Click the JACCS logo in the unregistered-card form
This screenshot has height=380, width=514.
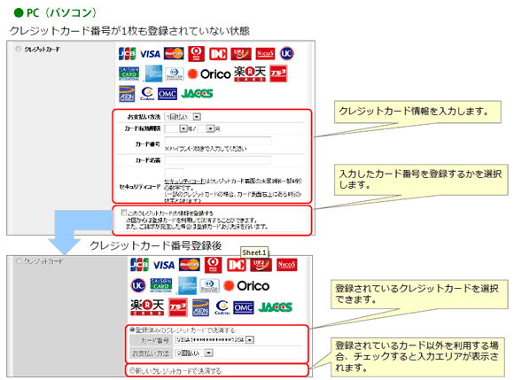[197, 94]
